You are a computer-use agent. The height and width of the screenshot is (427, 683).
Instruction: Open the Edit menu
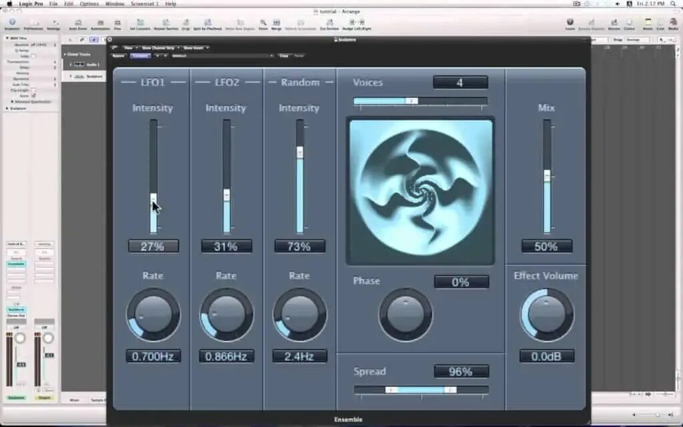69,3
